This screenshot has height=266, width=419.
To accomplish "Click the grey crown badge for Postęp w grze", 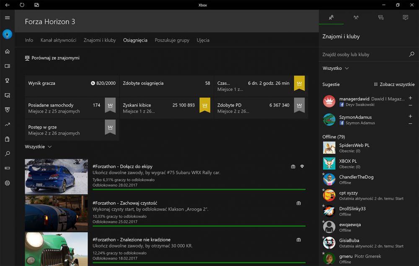I will [x=110, y=127].
